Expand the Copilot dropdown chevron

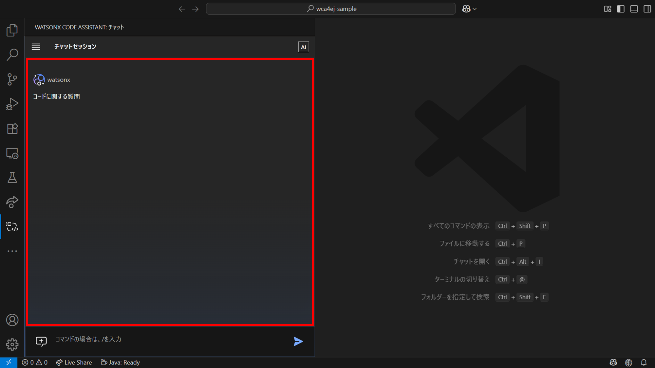(x=475, y=9)
